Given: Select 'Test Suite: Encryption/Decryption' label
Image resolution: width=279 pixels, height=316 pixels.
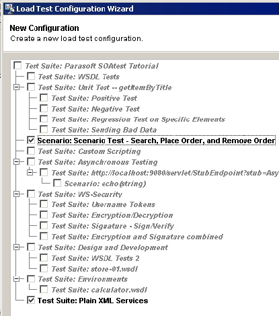Looking at the screenshot, I should [x=112, y=215].
